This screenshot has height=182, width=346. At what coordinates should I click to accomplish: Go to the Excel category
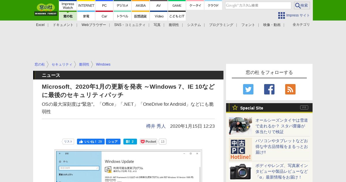(x=40, y=25)
